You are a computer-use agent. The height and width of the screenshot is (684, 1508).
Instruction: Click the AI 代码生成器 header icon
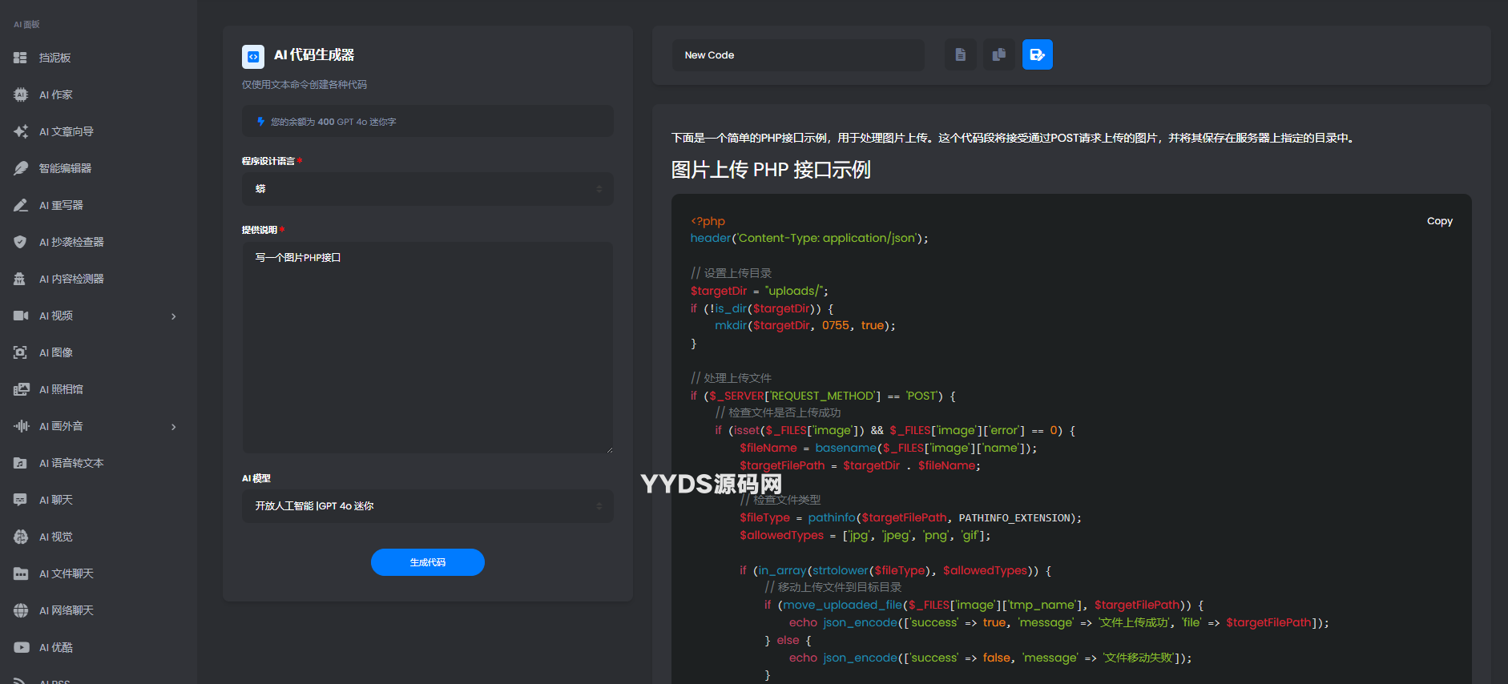click(x=253, y=56)
